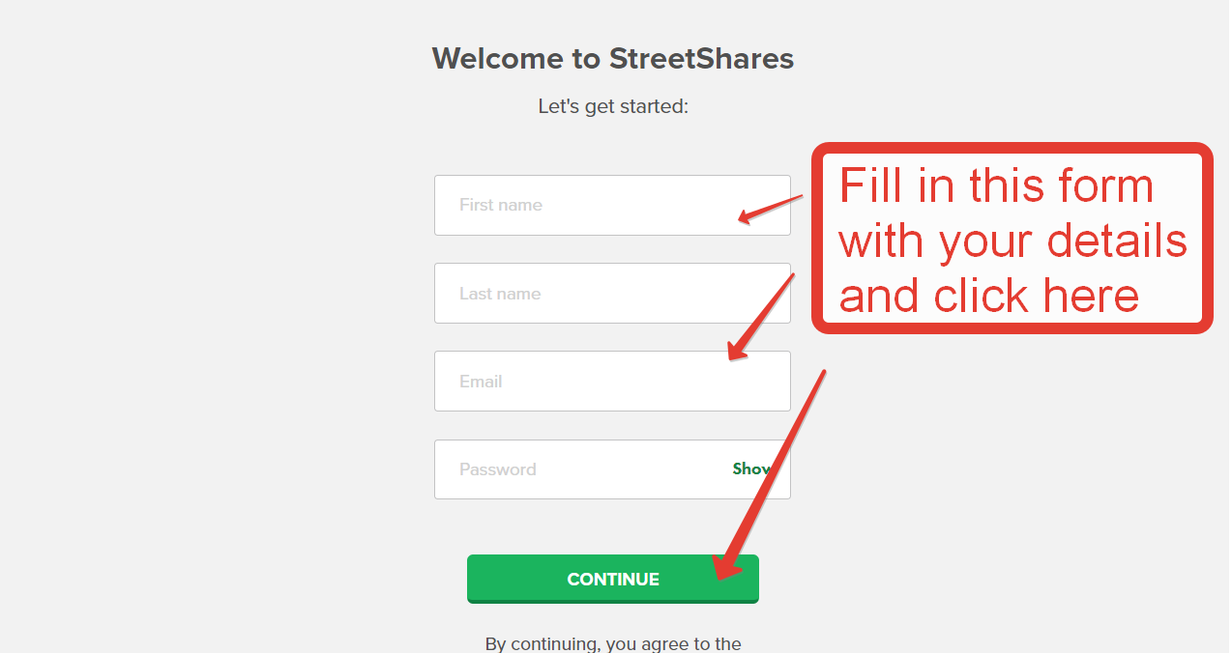
Task: Click the red arrow pointing at First name
Action: coord(771,208)
